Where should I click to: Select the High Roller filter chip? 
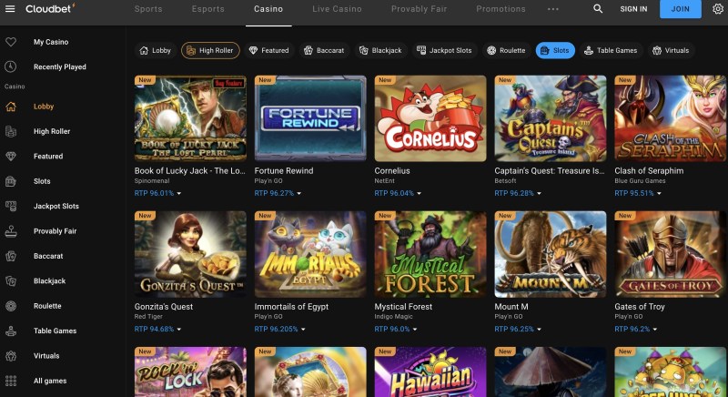tap(210, 51)
